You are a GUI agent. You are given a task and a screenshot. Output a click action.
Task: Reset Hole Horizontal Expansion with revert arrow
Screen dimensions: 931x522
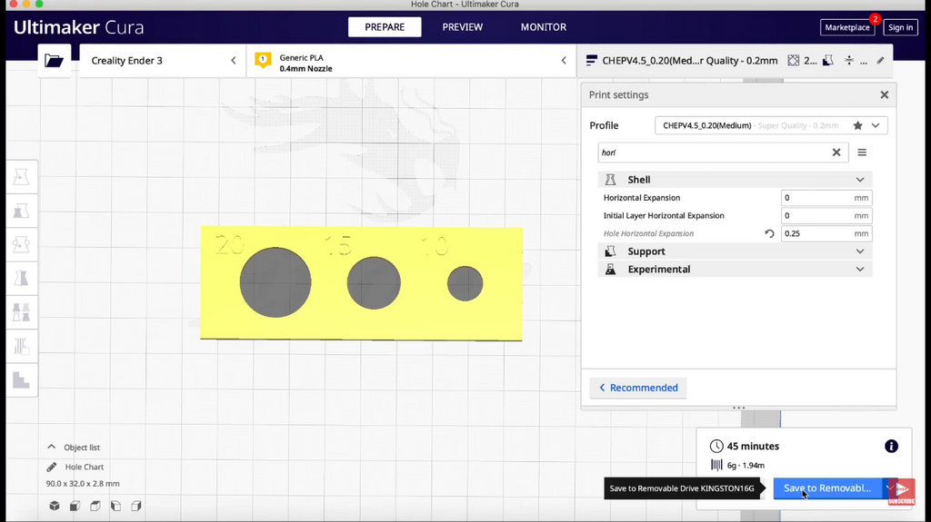click(769, 233)
